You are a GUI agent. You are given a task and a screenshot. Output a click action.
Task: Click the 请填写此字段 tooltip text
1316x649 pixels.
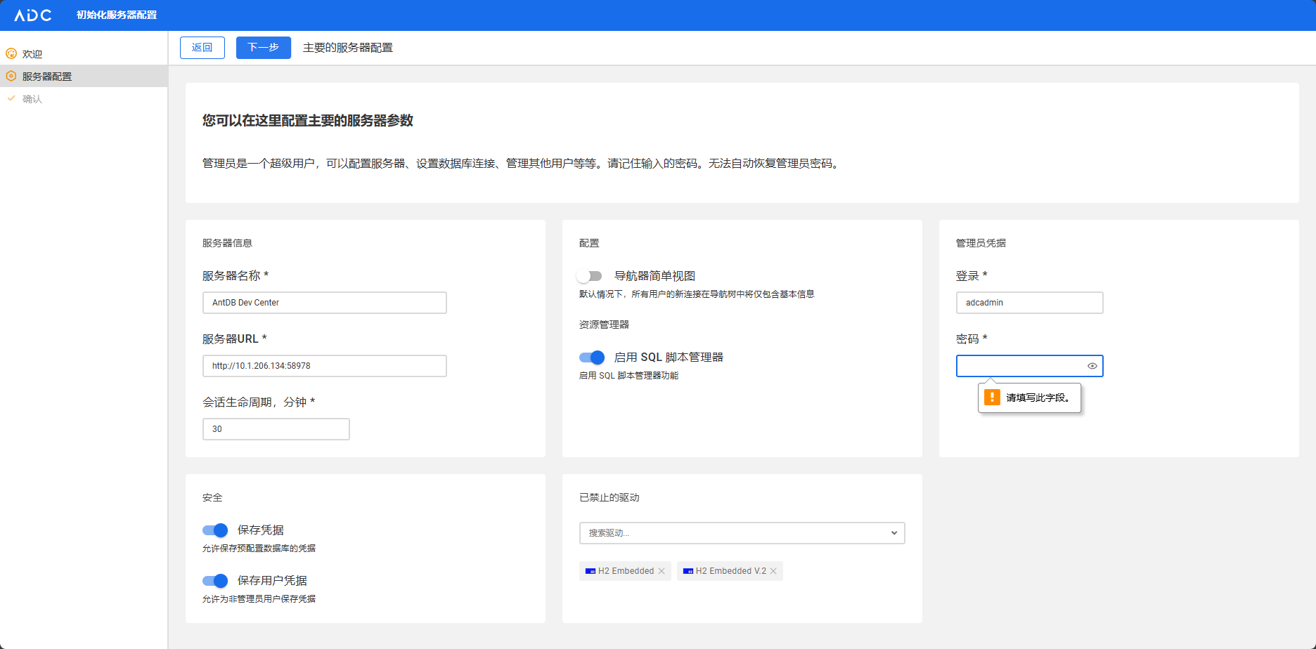1038,398
